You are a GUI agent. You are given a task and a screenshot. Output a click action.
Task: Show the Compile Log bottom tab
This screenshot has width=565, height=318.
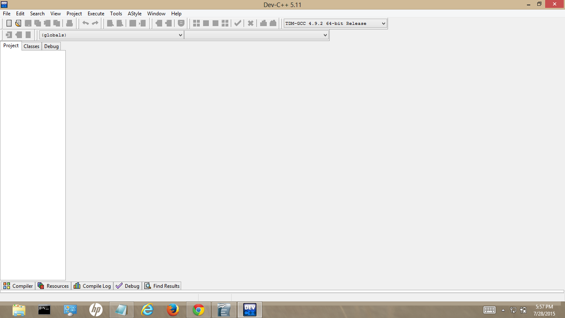click(x=93, y=286)
